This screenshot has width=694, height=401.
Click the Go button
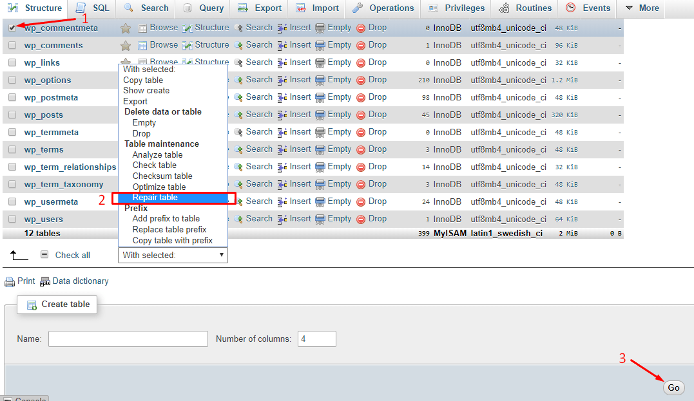(x=673, y=387)
